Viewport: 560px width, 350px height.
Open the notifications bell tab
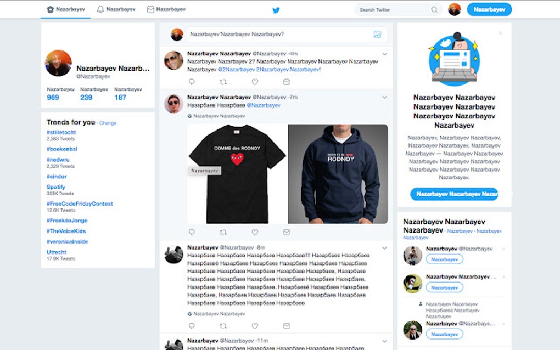point(116,9)
